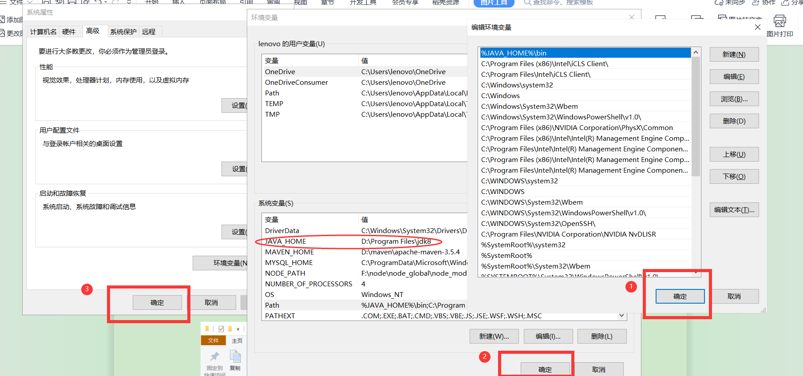
Task: Click the Delete (删除(D)) button
Action: (734, 121)
